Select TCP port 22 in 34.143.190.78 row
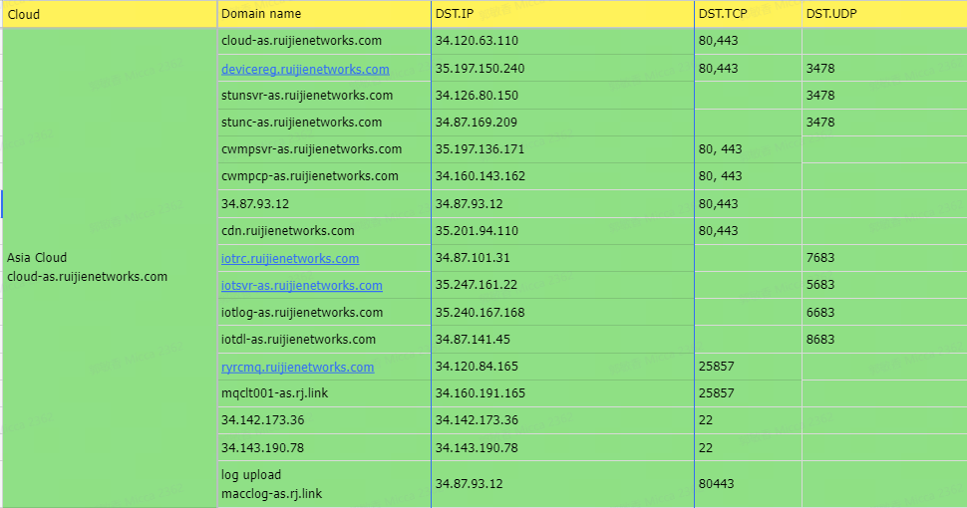The width and height of the screenshot is (967, 508). pyautogui.click(x=748, y=447)
